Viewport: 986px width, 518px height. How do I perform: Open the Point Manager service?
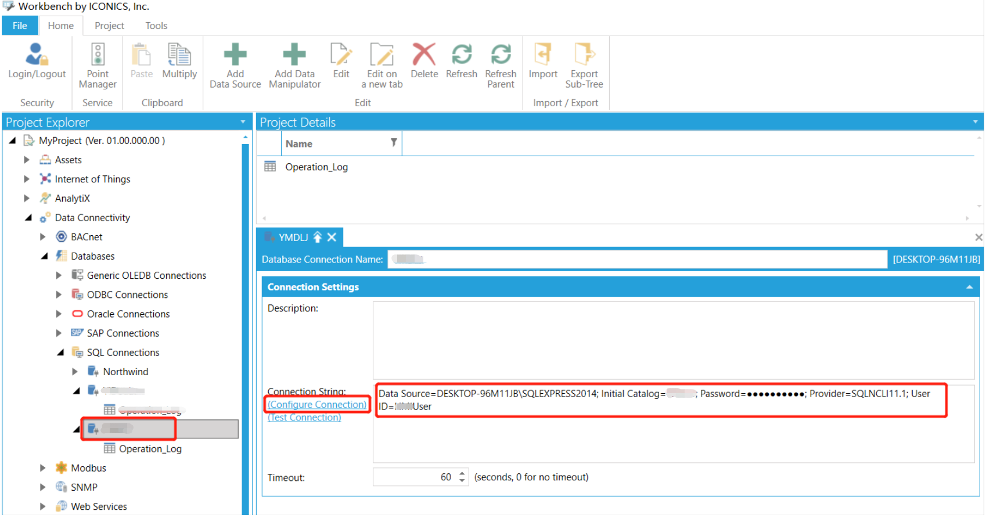pyautogui.click(x=98, y=66)
